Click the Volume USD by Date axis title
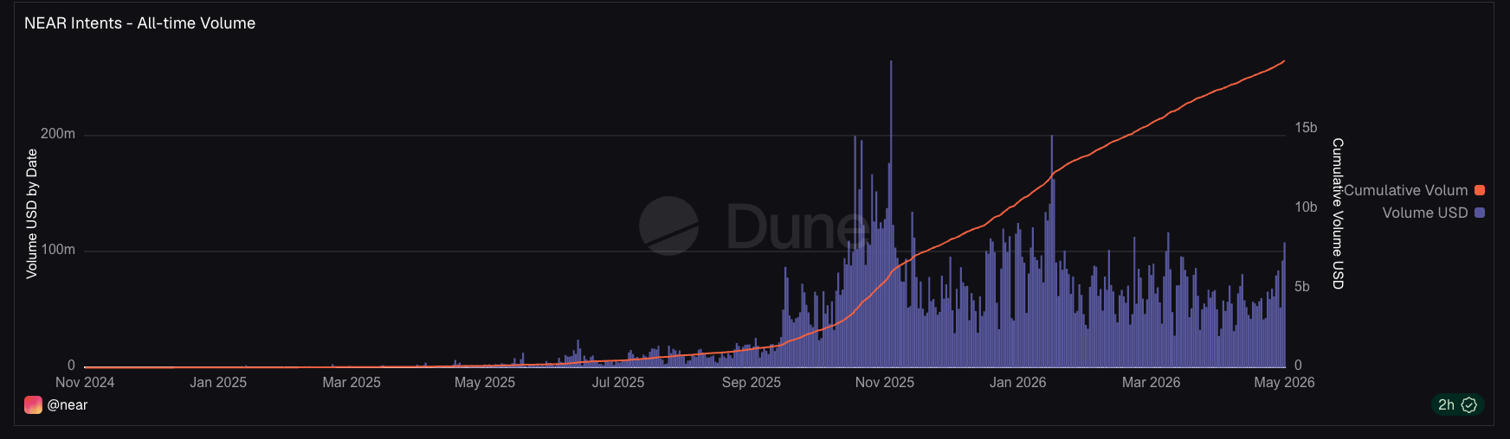The height and width of the screenshot is (439, 1510). tap(32, 213)
